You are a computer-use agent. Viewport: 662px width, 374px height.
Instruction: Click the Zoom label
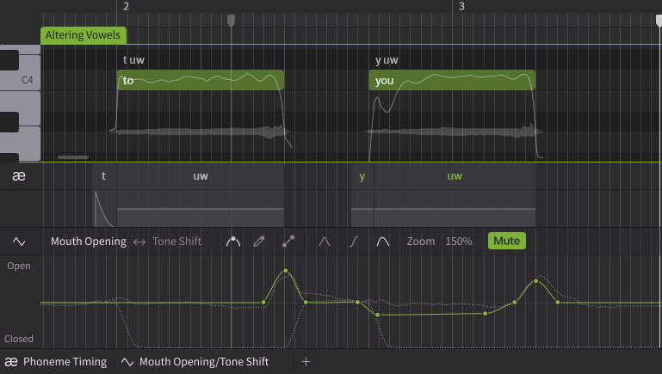click(x=420, y=242)
